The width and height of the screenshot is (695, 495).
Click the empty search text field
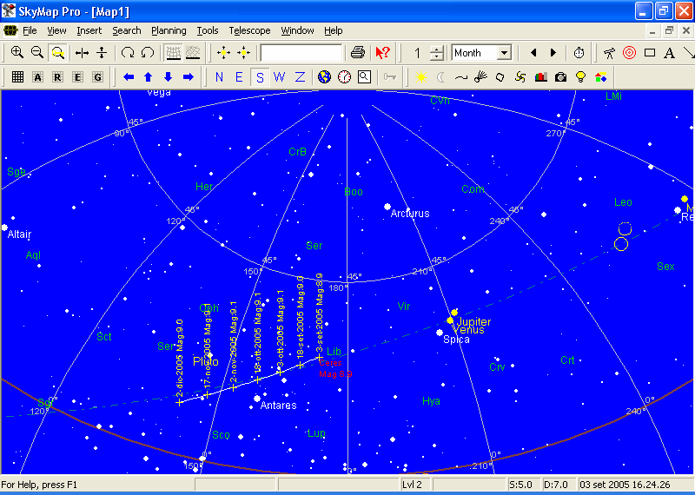tap(301, 53)
